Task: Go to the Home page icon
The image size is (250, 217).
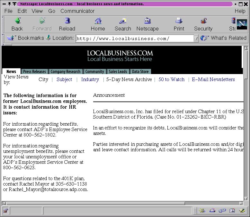Action: [x=98, y=21]
